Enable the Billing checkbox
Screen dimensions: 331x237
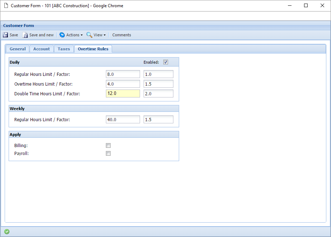[108, 146]
